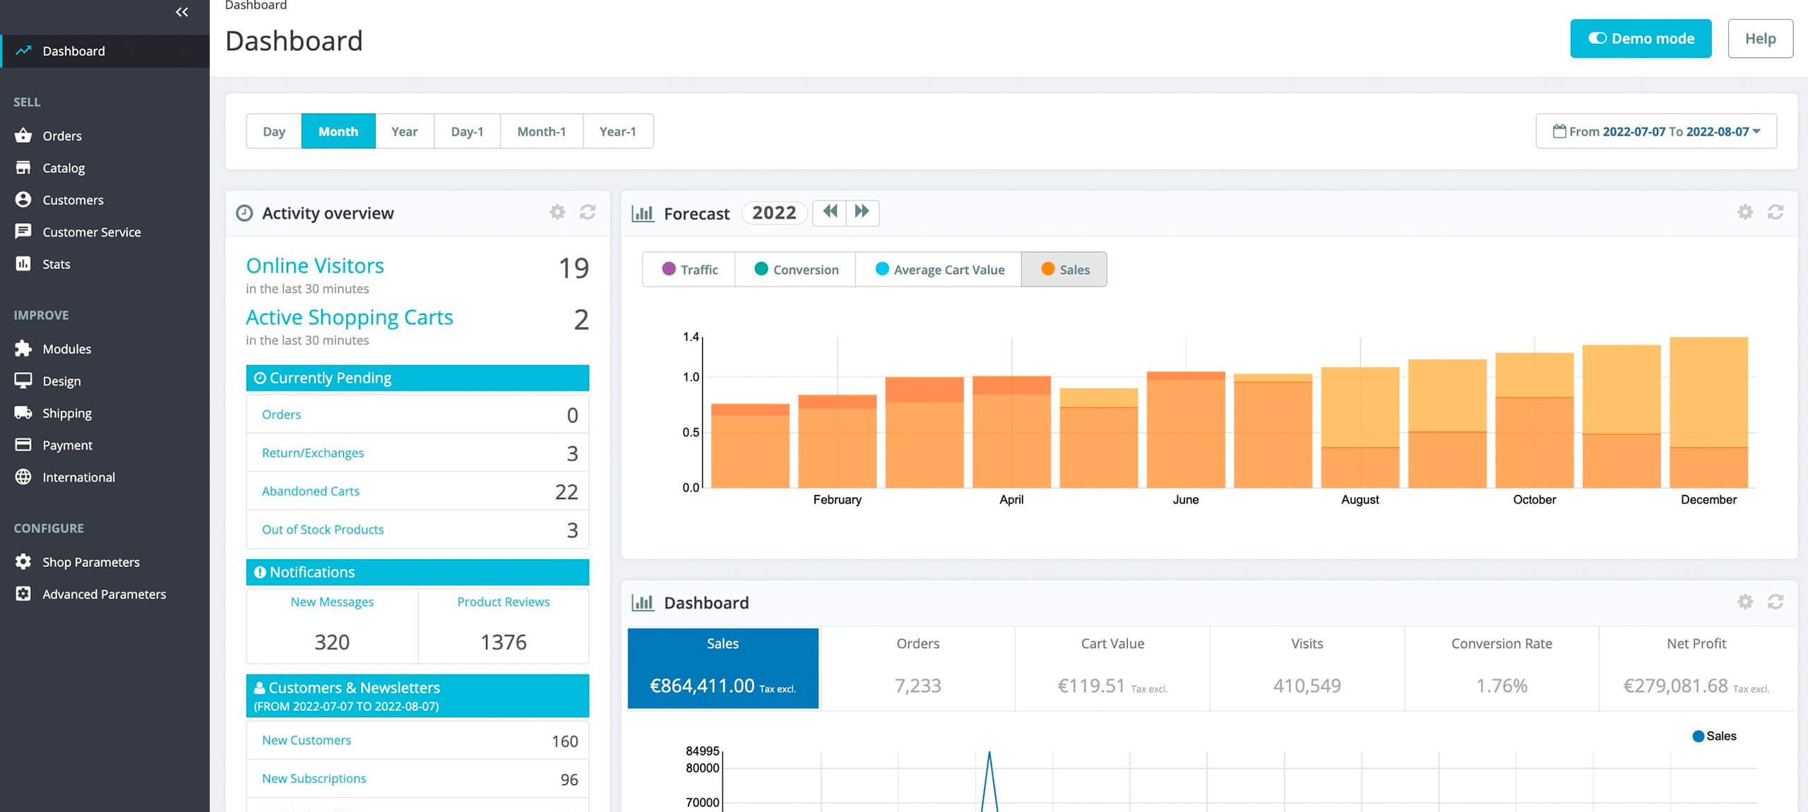
Task: Show Sales trend tile
Action: tap(723, 668)
